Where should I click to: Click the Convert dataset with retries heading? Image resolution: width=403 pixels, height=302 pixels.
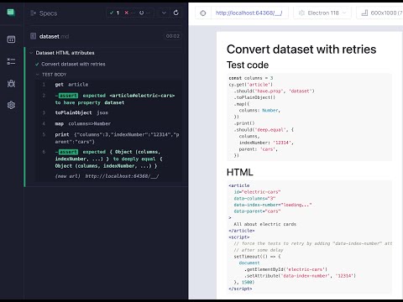click(301, 49)
